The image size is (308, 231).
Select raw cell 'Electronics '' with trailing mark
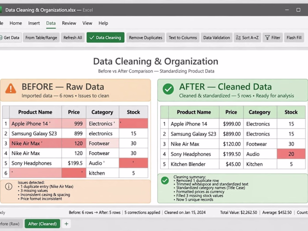tap(103, 124)
